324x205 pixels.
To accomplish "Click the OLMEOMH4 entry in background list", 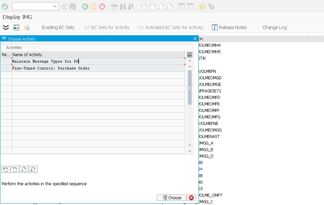I will (210, 45).
